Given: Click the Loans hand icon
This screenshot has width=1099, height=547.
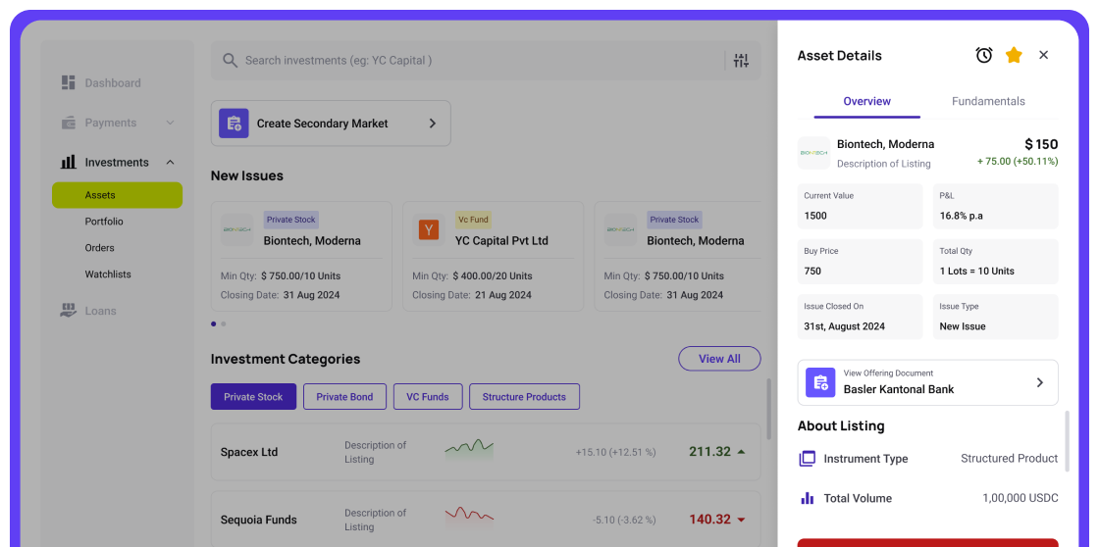Looking at the screenshot, I should point(68,311).
